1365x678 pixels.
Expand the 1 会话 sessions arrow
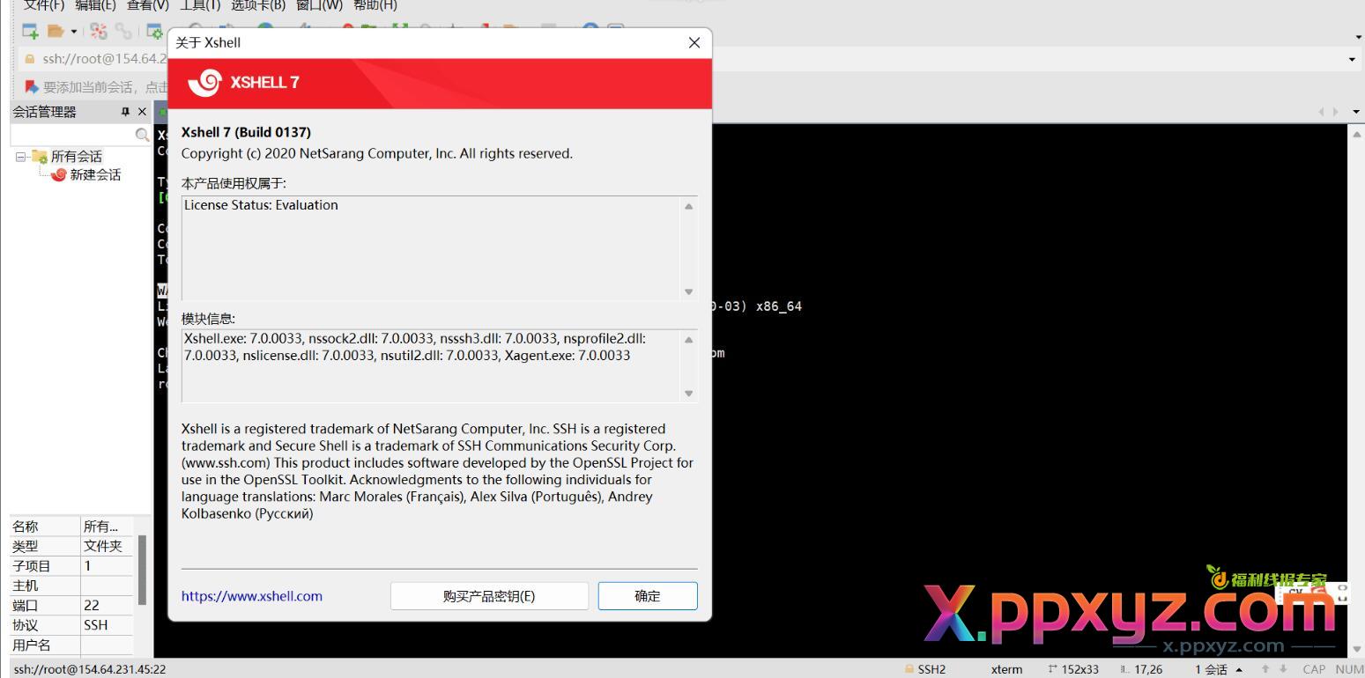point(1240,669)
